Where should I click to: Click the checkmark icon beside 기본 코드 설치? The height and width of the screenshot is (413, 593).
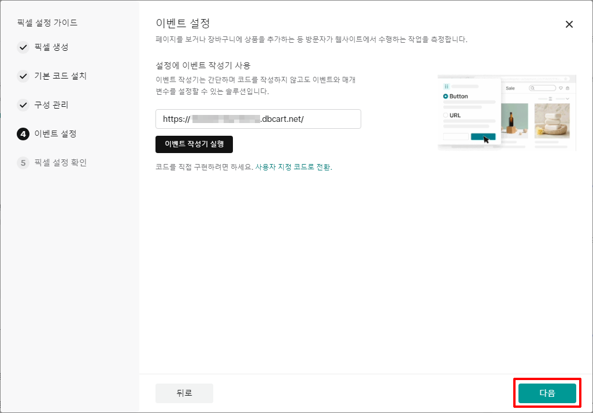[23, 76]
